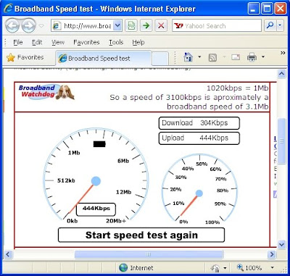
Task: Click the 512kb label on the speed dial
Action: pyautogui.click(x=66, y=180)
